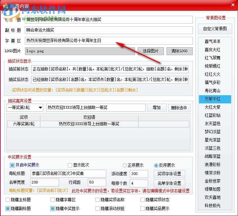The width and height of the screenshot is (238, 216).
Task: Click the 抽奖后状态 text field
Action: [110, 80]
